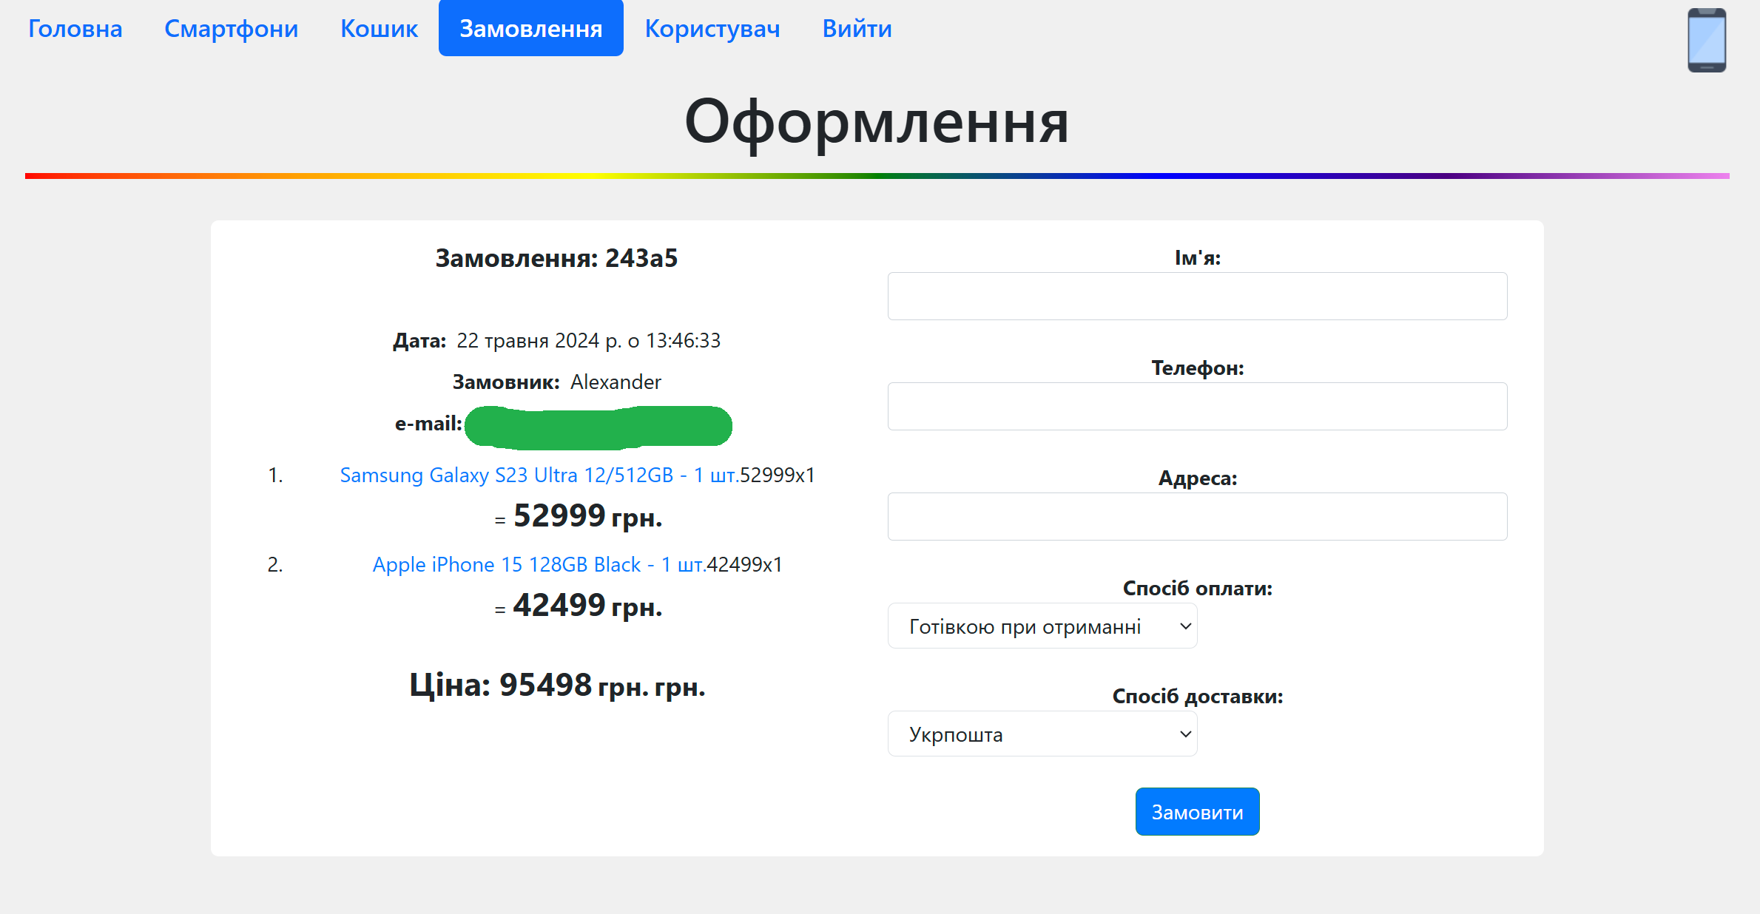Click the smartphone logo icon
This screenshot has height=914, width=1760.
coord(1706,40)
